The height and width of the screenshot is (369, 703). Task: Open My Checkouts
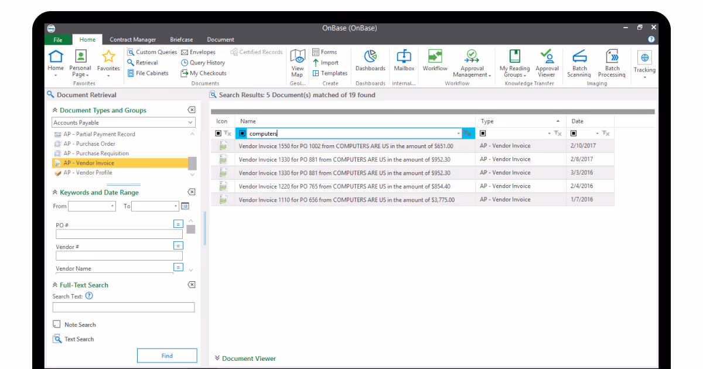(x=203, y=73)
